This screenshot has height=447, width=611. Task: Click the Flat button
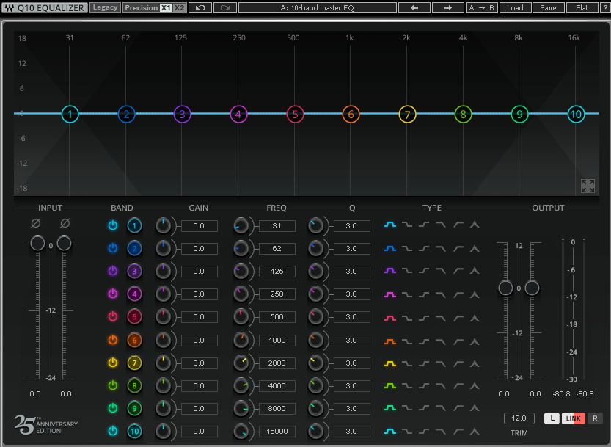click(x=582, y=8)
